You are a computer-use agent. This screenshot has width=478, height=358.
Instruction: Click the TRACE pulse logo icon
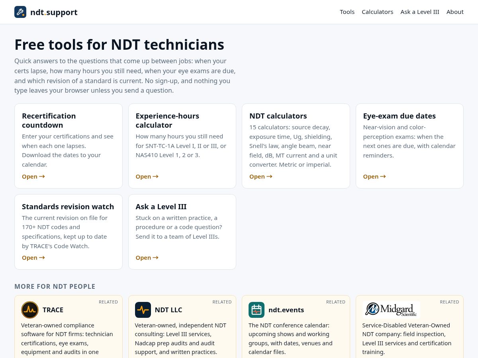[30, 310]
